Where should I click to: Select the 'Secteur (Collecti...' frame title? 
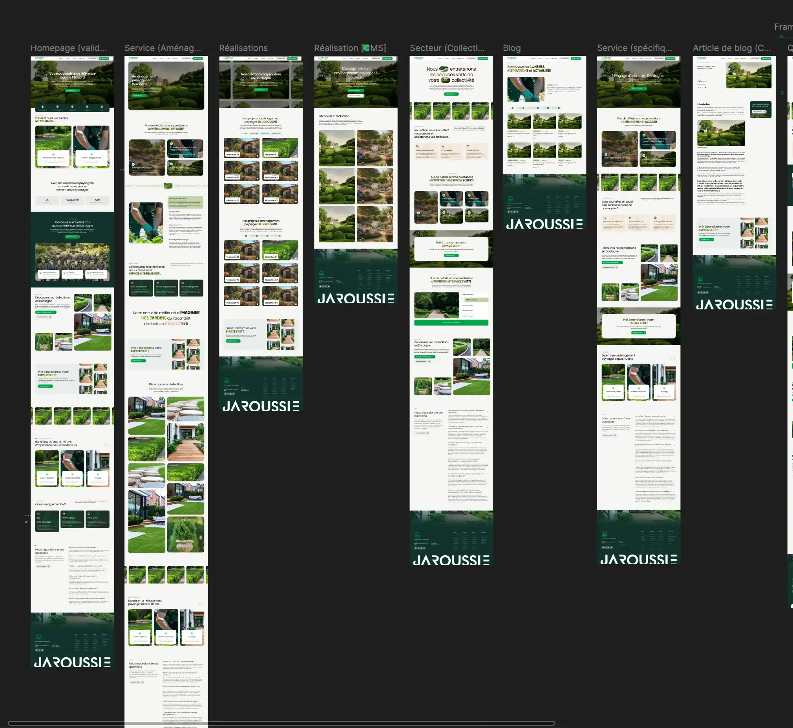point(447,48)
